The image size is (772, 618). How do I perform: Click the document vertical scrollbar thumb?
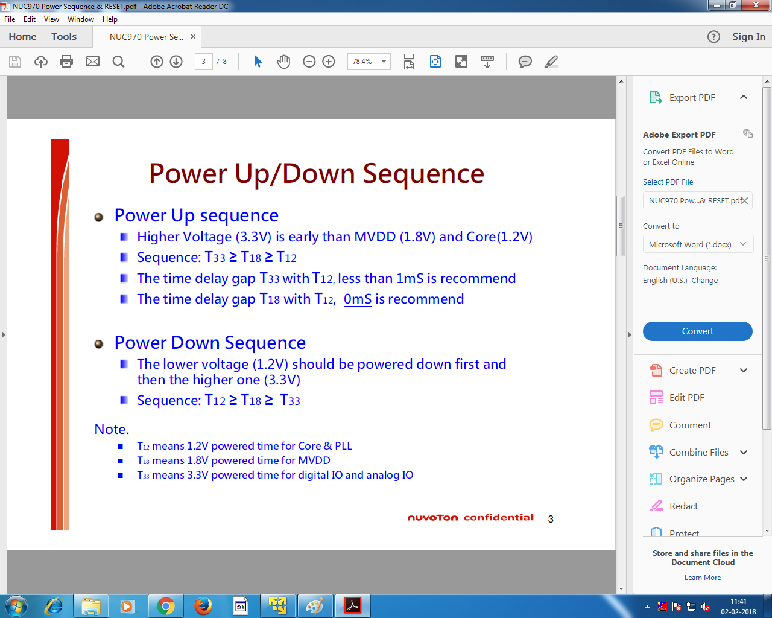pos(621,226)
